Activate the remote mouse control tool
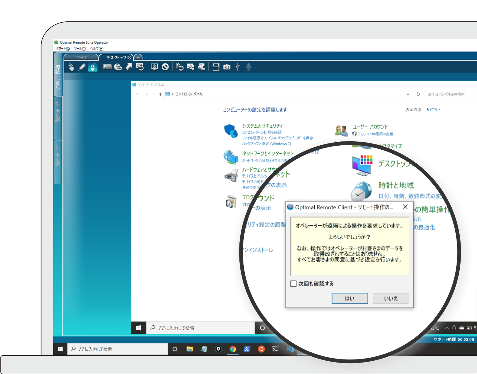 pyautogui.click(x=93, y=67)
